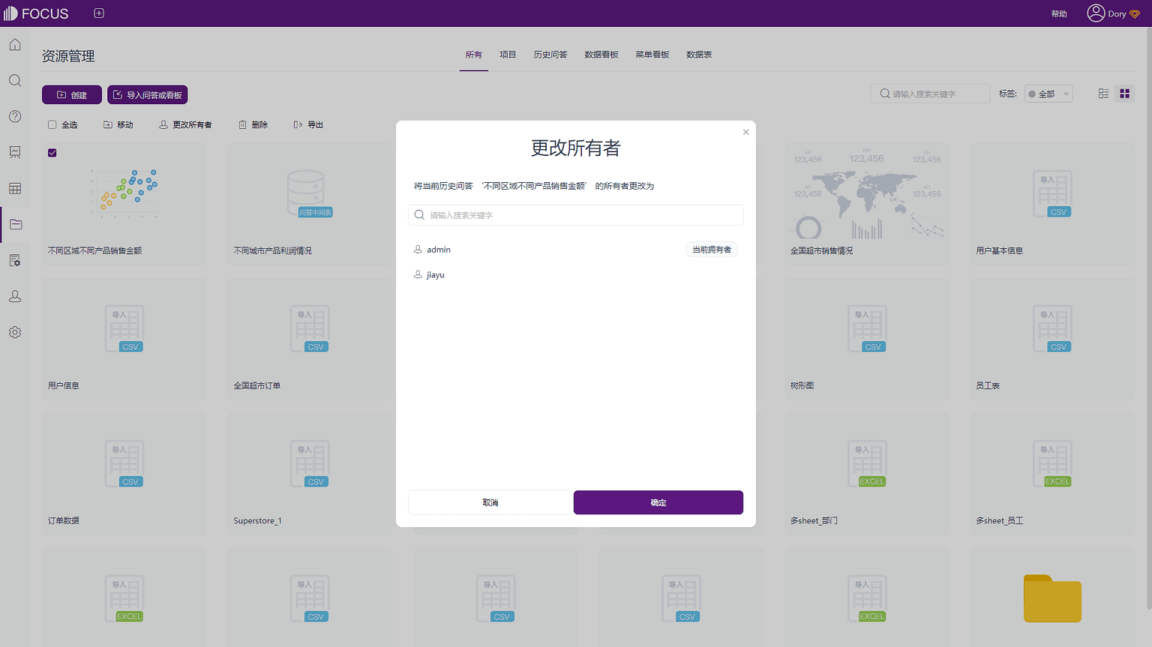The width and height of the screenshot is (1152, 647).
Task: Open the 标签 全部 dropdown
Action: tap(1048, 94)
